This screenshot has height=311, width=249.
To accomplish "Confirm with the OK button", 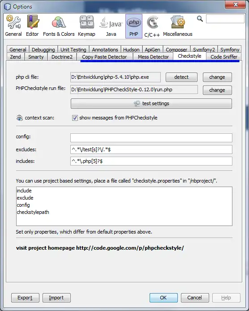I will click(x=163, y=298).
